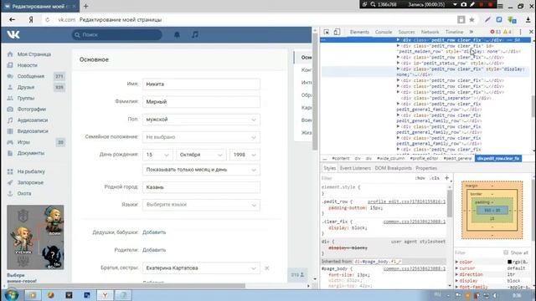Click the Родной город input with Казань

point(201,187)
